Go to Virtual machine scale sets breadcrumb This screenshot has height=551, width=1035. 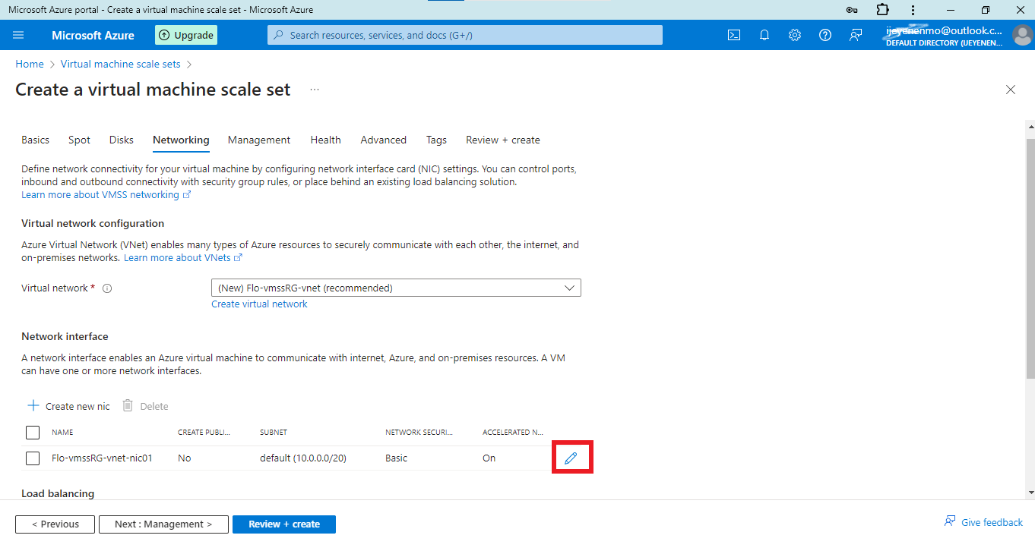coord(121,64)
